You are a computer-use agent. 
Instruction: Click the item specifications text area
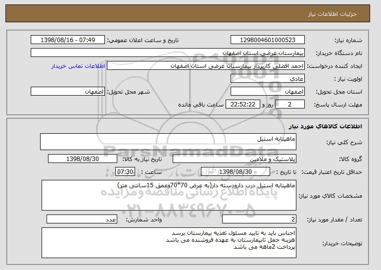(169, 195)
